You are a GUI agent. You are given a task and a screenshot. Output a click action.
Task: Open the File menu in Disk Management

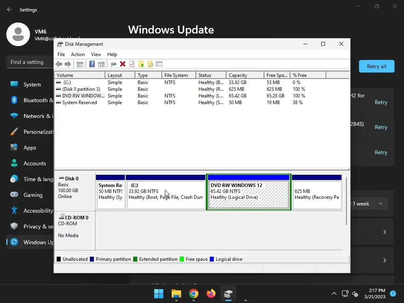coord(61,54)
